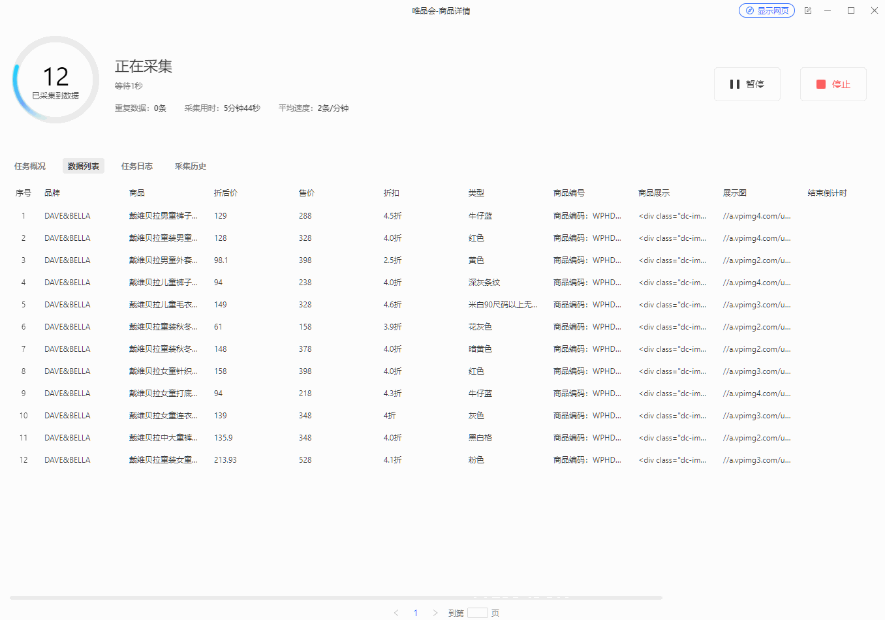885x620 pixels.
Task: Click the 商品 column header
Action: 137,193
